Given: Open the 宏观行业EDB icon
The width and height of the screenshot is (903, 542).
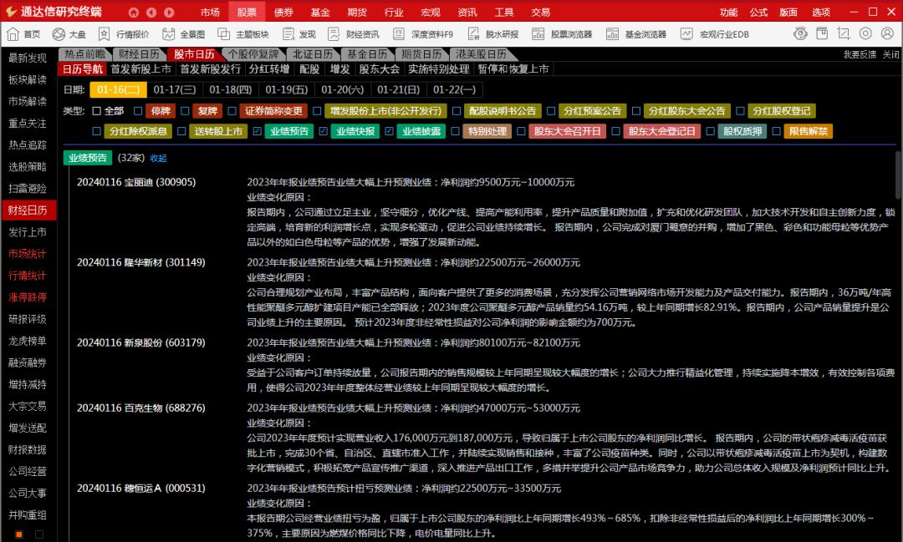Looking at the screenshot, I should (686, 34).
